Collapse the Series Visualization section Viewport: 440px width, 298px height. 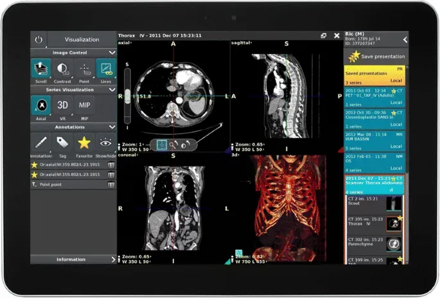[x=112, y=90]
